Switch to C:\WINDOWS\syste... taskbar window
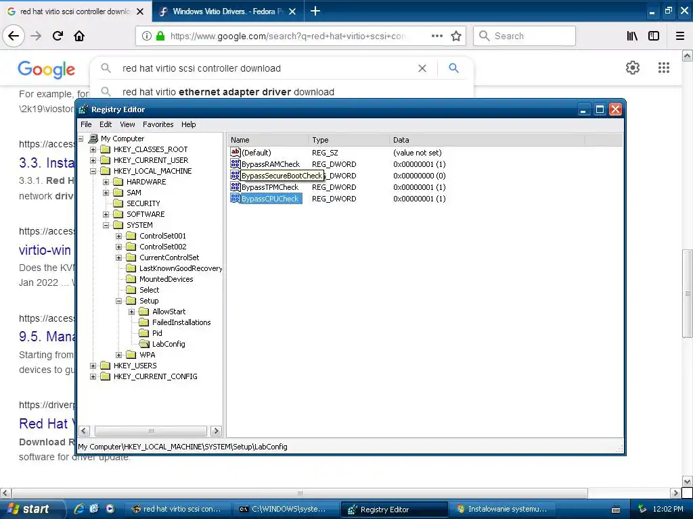The image size is (693, 519). point(286,510)
